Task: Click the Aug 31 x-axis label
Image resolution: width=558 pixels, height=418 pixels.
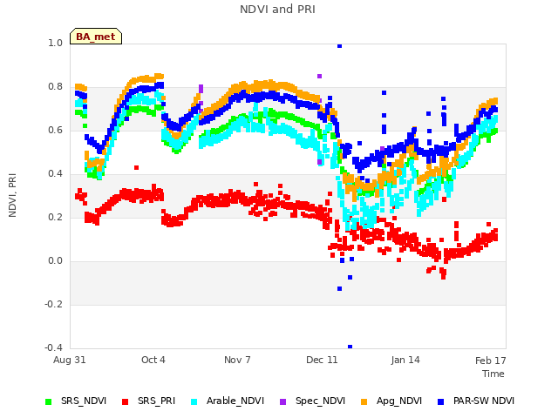Action: [x=70, y=360]
